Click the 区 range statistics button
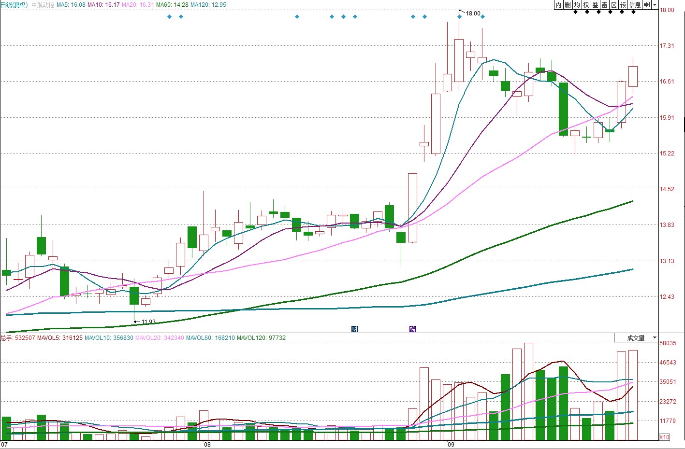 [x=613, y=5]
